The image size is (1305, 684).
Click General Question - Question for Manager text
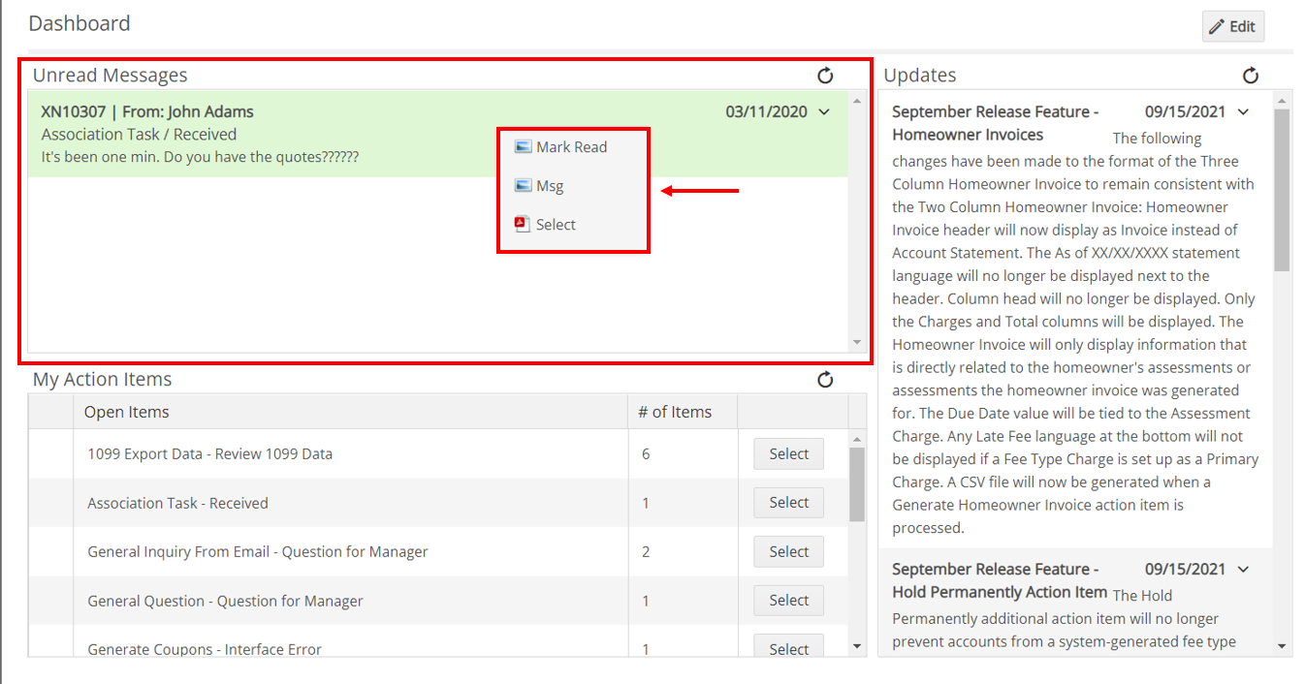point(225,601)
